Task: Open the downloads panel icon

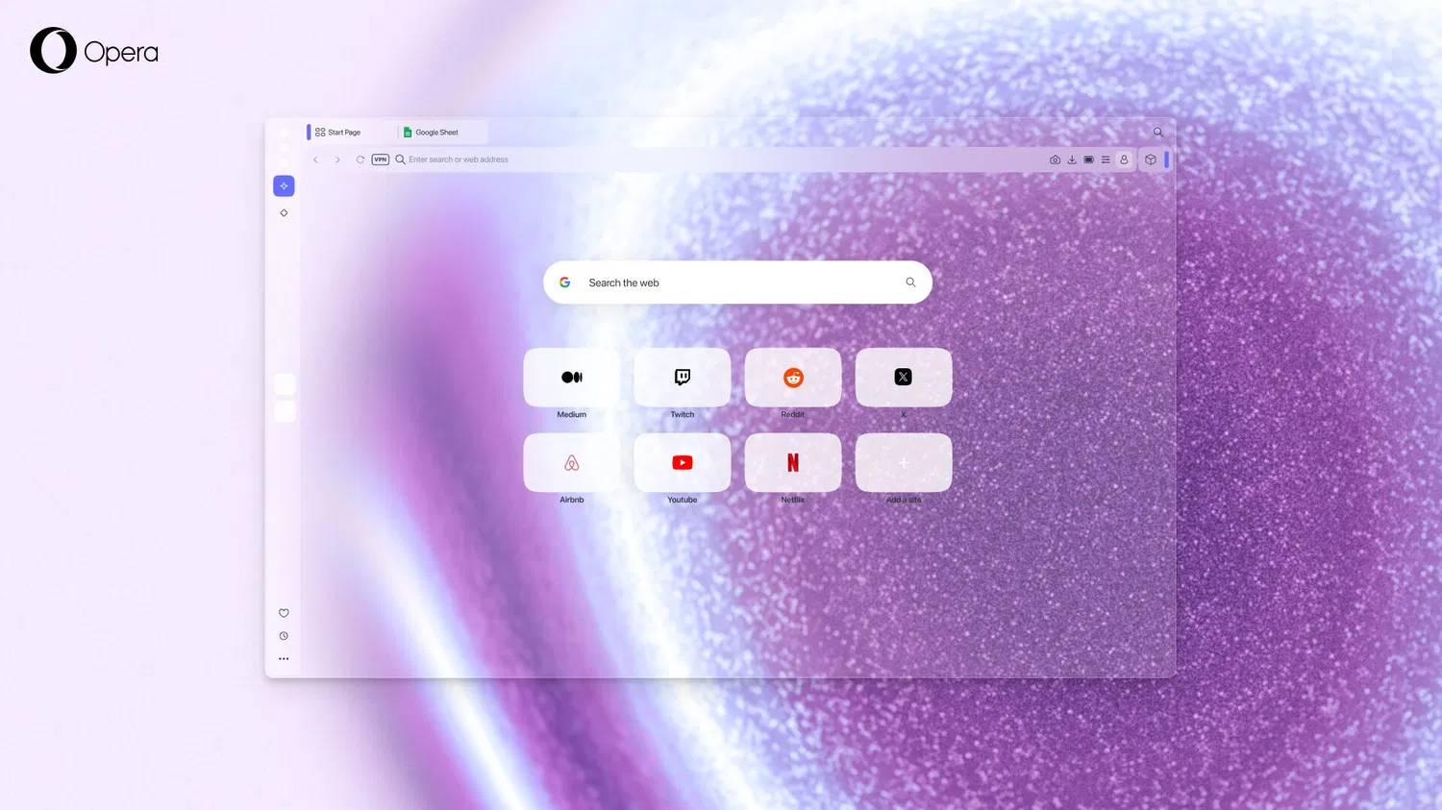Action: (1072, 160)
